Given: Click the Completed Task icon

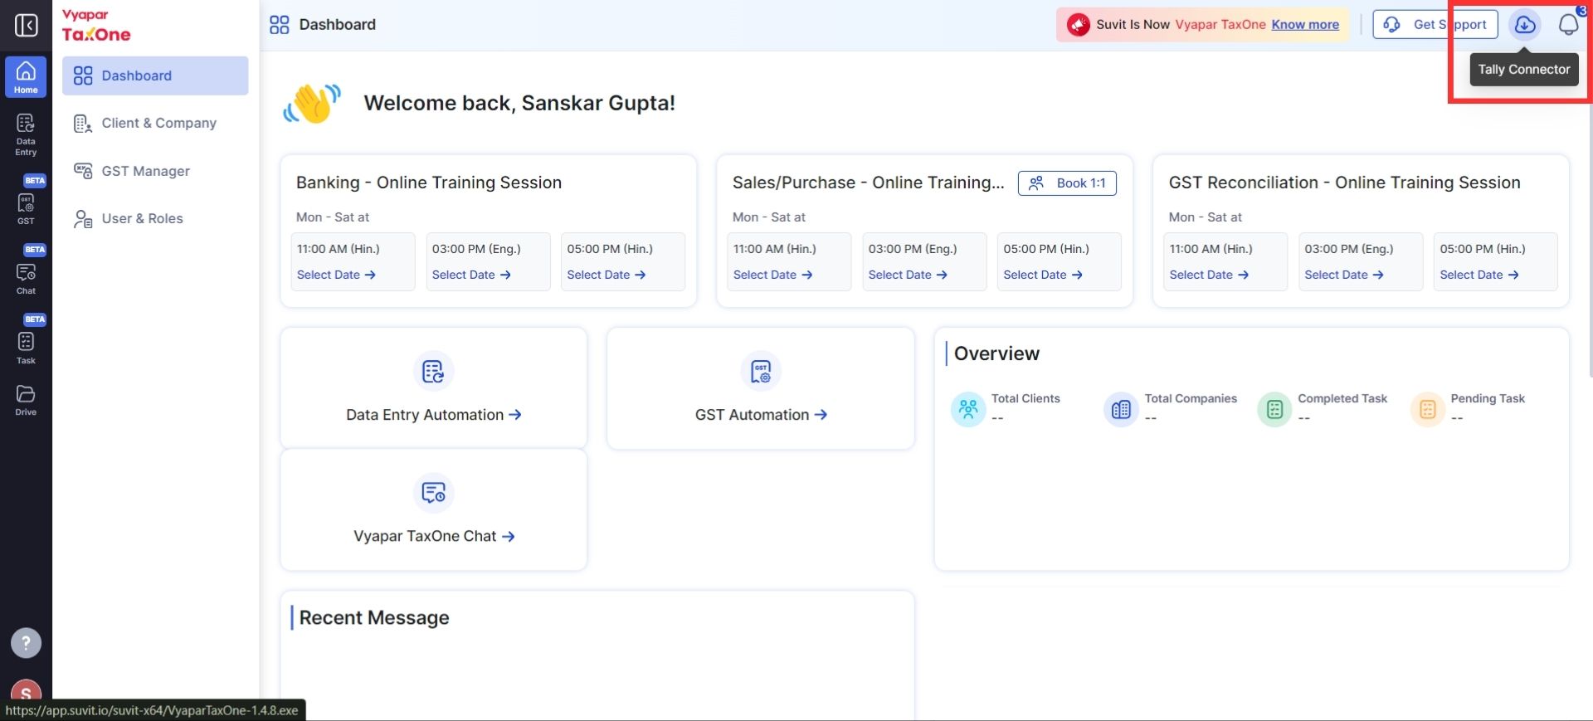Looking at the screenshot, I should 1274,409.
